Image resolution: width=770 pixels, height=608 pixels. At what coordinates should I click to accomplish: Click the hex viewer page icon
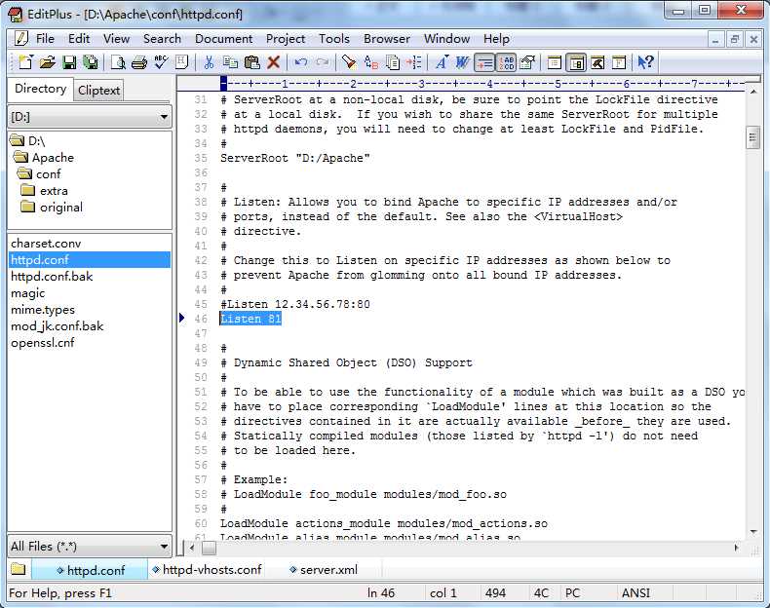point(181,62)
